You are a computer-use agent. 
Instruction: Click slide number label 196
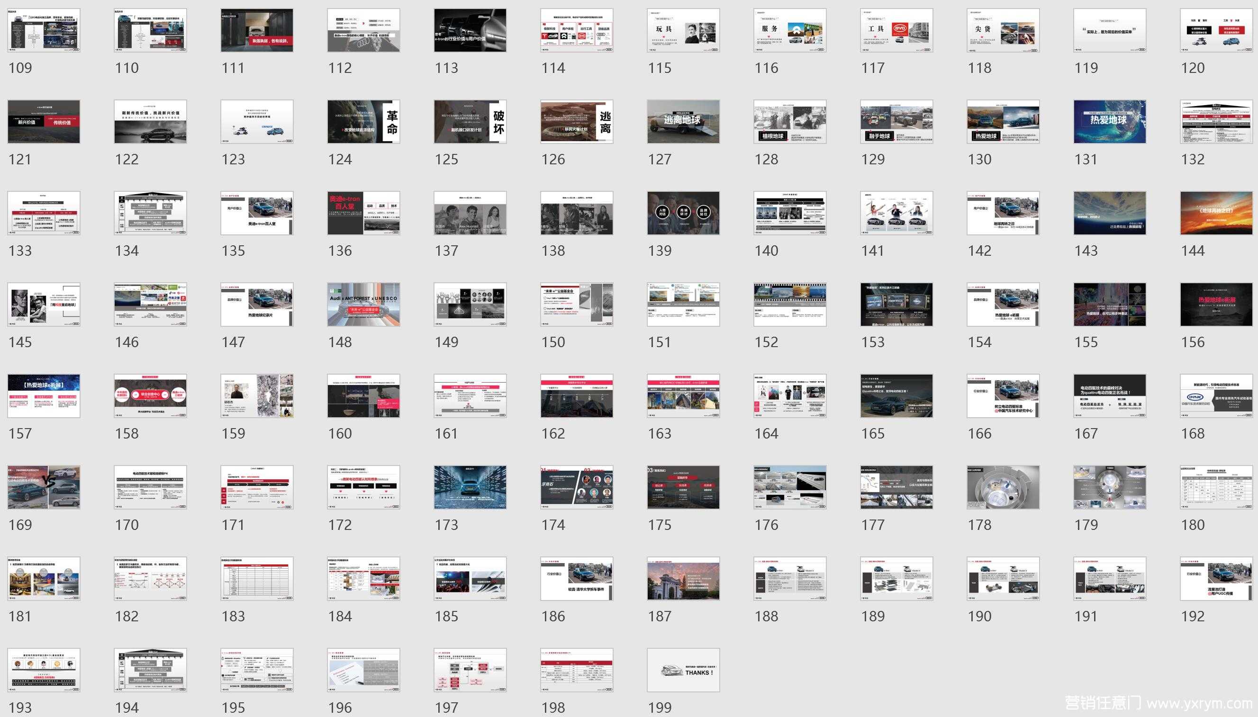(340, 708)
